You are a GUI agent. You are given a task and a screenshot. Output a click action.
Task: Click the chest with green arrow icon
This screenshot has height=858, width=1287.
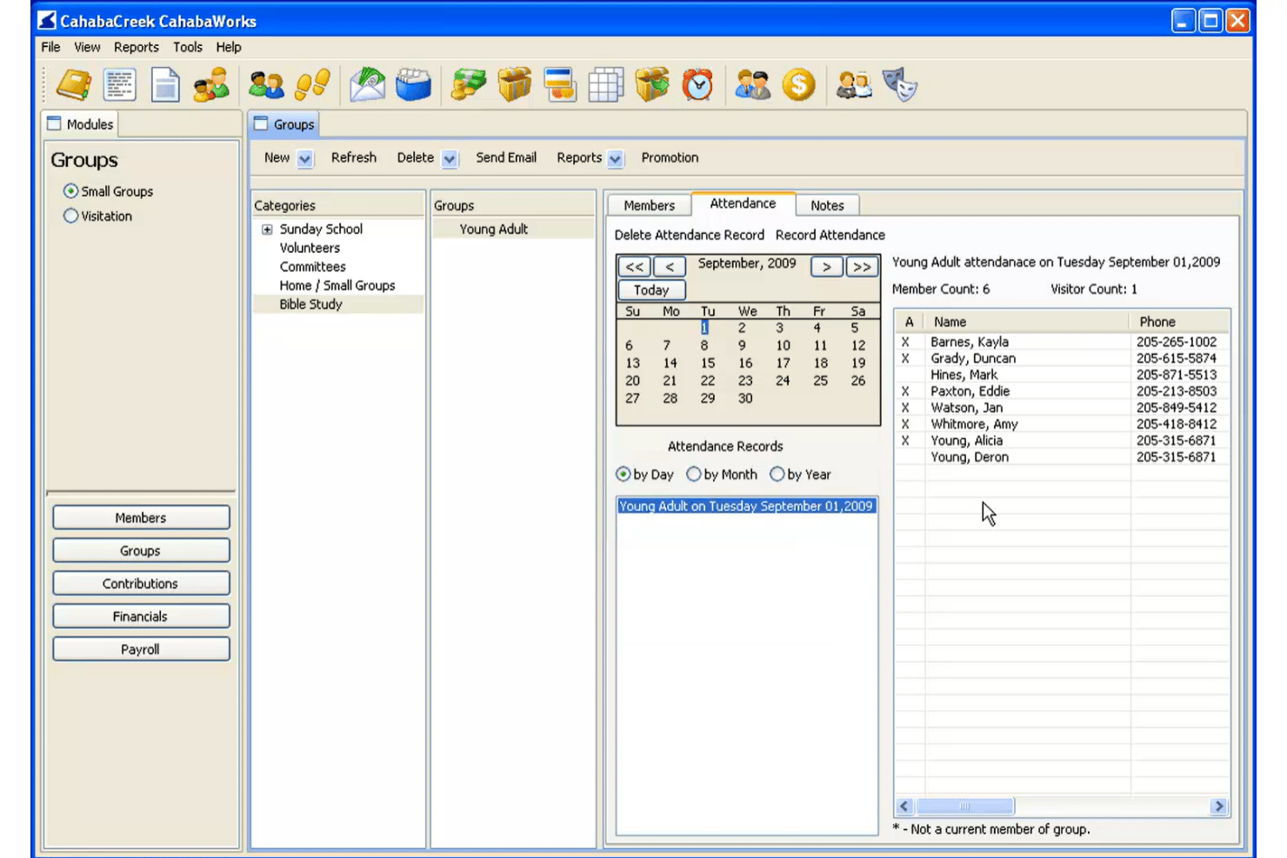click(652, 85)
